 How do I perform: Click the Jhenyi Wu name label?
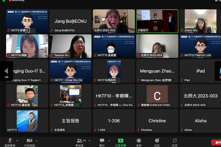click(191, 30)
